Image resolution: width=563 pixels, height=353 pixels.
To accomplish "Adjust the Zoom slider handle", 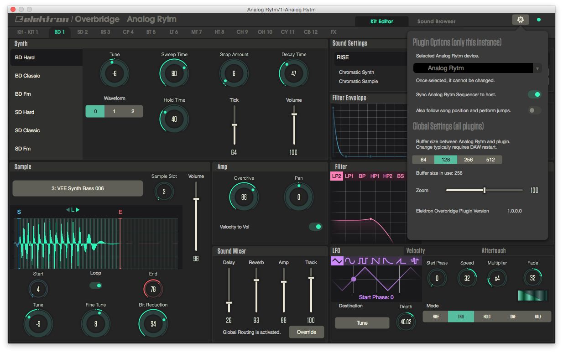I will pos(484,190).
